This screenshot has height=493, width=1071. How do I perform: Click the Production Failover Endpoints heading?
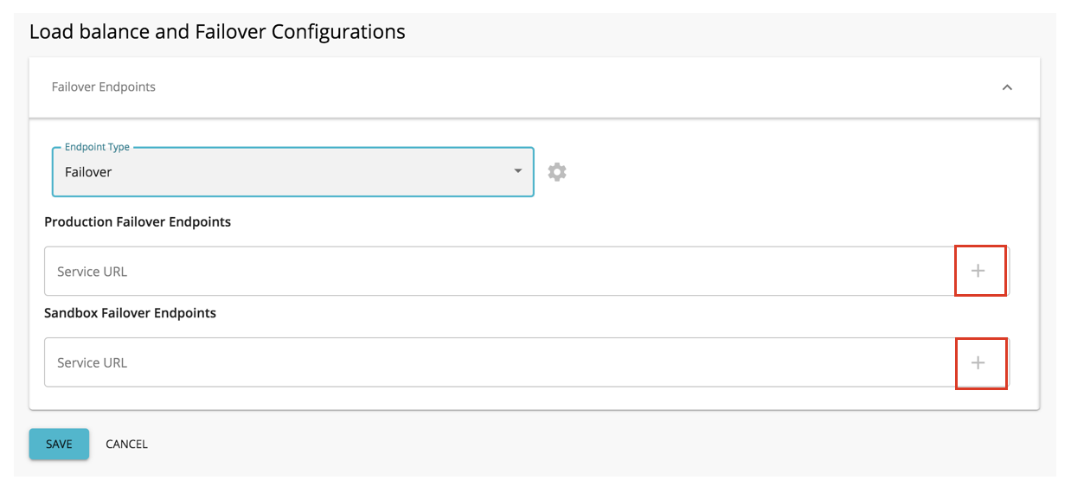point(138,222)
